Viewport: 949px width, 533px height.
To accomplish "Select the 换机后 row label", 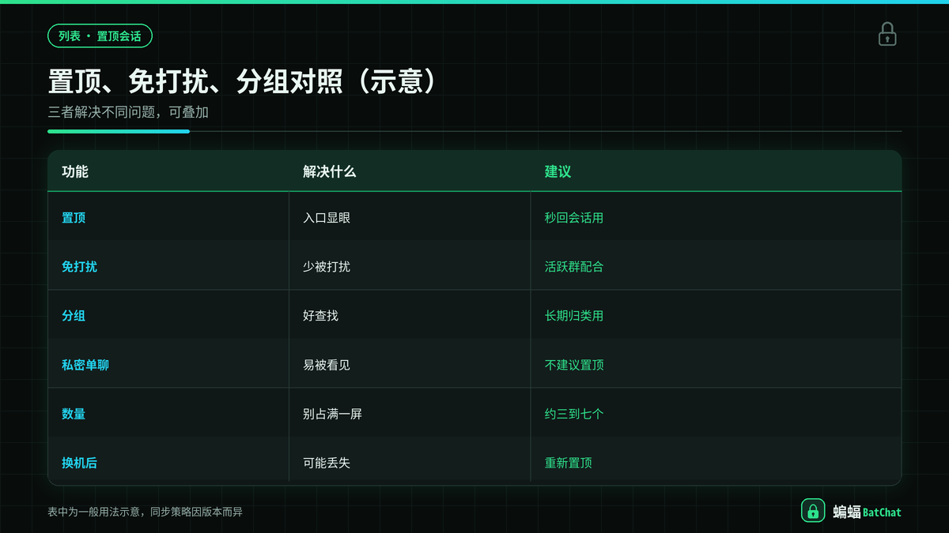I will point(79,463).
